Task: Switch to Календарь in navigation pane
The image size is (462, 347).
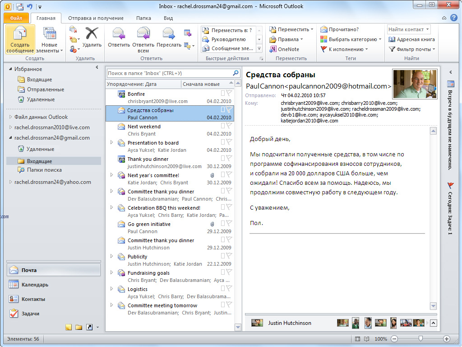Action: pyautogui.click(x=35, y=285)
